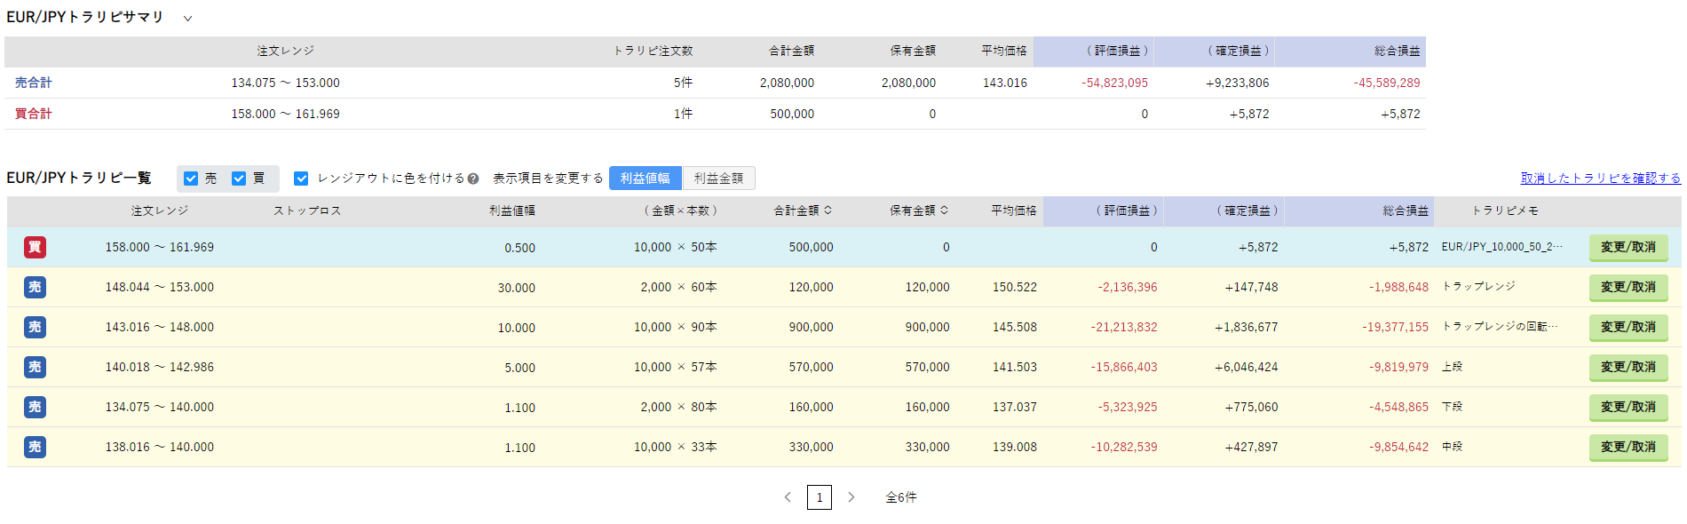The width and height of the screenshot is (1687, 524).
Task: Switch to the 利益値幅 tab
Action: [645, 179]
